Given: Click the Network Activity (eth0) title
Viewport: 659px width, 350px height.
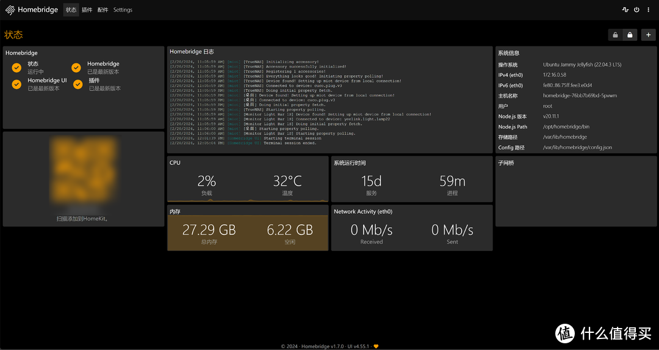Looking at the screenshot, I should (363, 211).
